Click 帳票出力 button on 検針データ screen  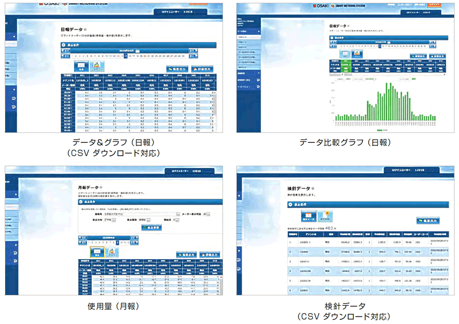pyautogui.click(x=428, y=221)
